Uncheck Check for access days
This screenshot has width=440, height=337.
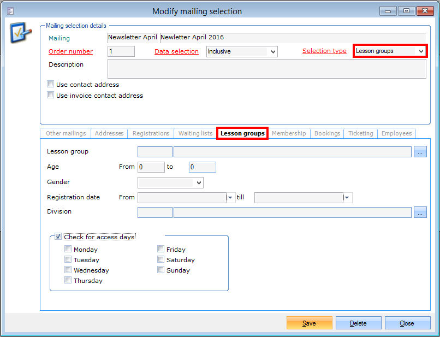pos(58,237)
